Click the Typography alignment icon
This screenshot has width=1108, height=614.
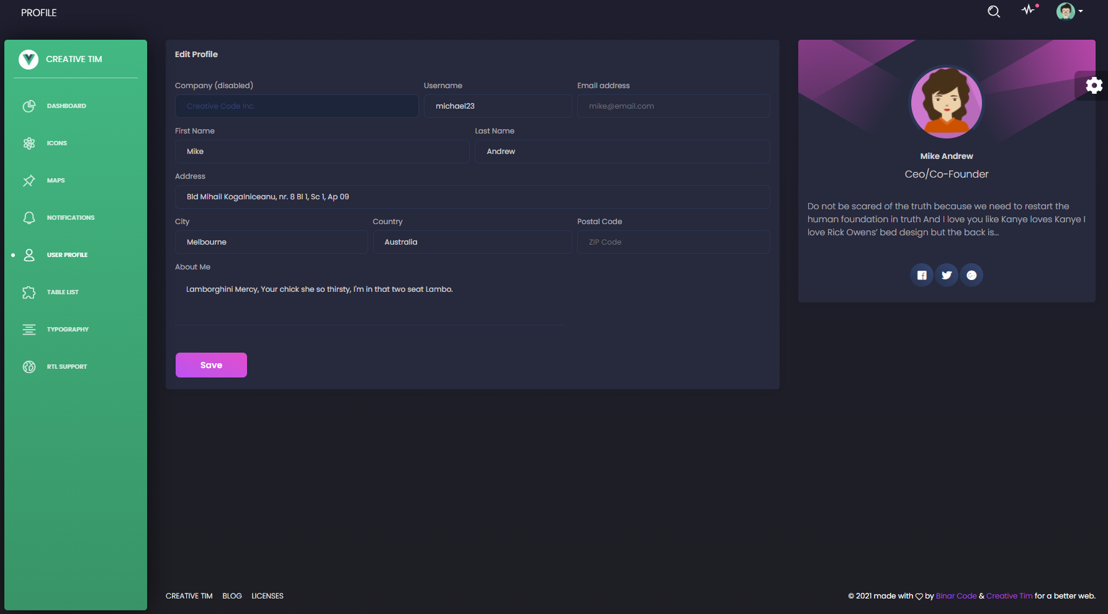tap(29, 329)
